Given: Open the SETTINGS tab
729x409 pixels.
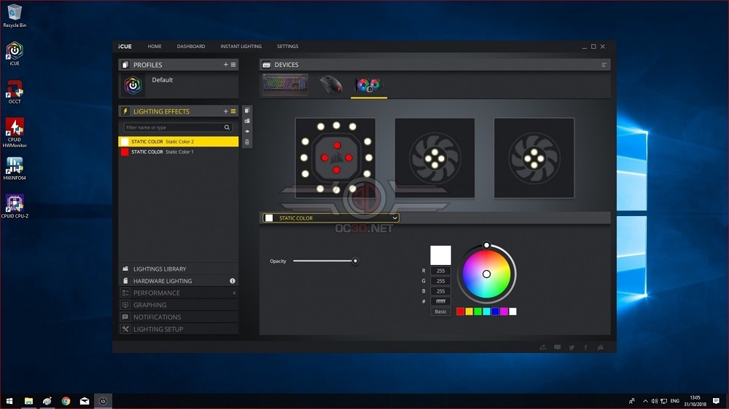Looking at the screenshot, I should (x=287, y=47).
